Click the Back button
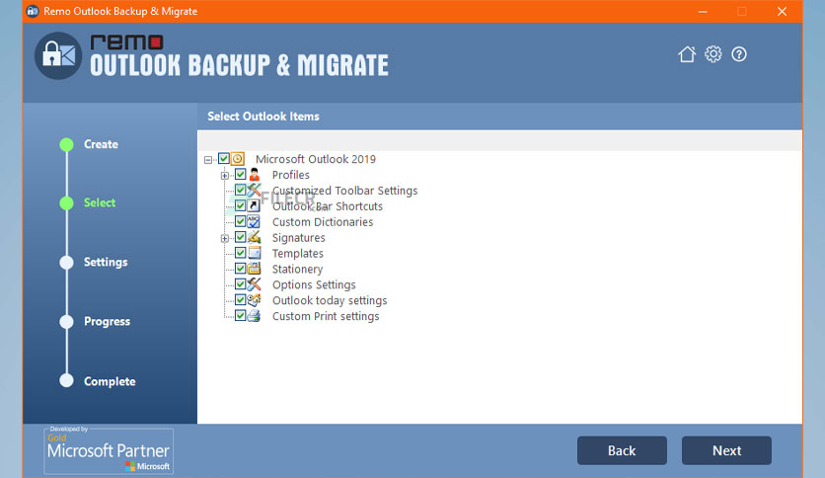Screen dimensions: 825x478 click(x=622, y=450)
